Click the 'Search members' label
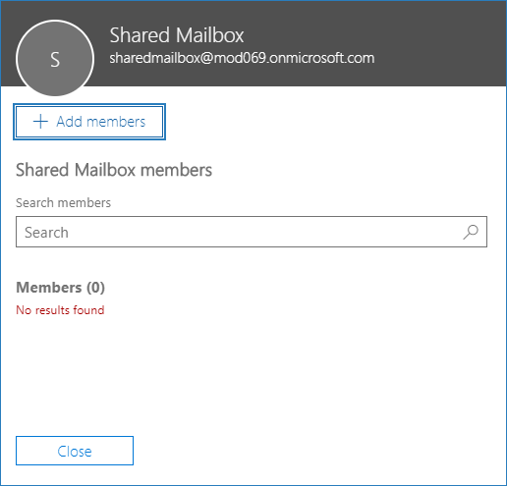The width and height of the screenshot is (507, 486). (63, 203)
